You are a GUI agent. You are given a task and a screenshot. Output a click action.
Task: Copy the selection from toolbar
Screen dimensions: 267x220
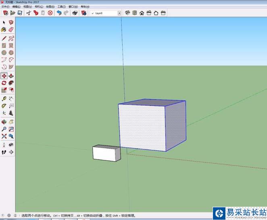coord(36,13)
